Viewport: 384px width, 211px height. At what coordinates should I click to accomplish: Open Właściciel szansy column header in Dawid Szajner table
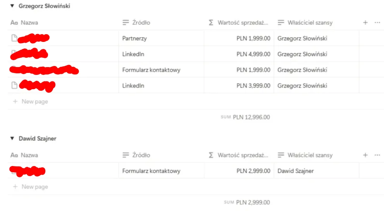coord(310,155)
